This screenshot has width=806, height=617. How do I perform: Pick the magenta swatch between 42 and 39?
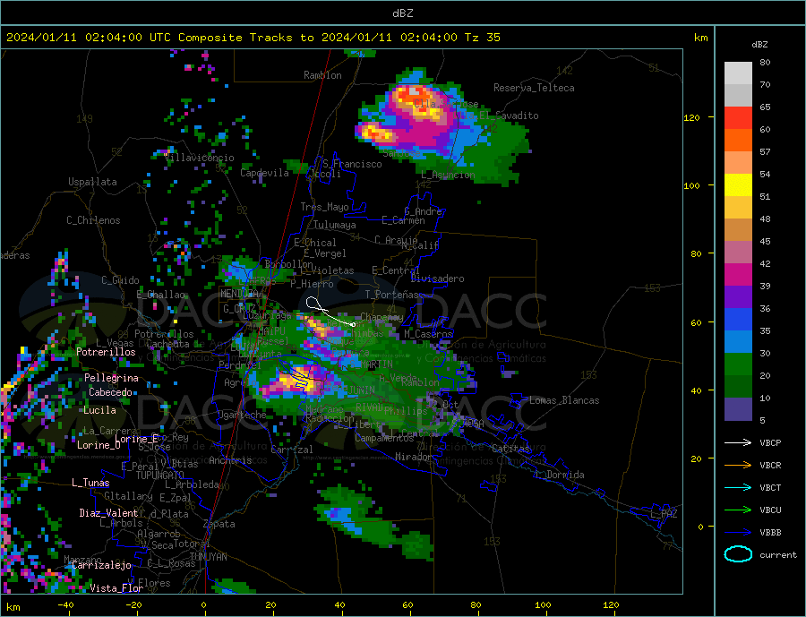(x=738, y=275)
